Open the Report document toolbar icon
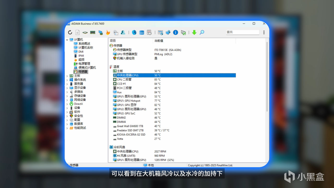Screen dimensions: 334x188 pos(77,32)
